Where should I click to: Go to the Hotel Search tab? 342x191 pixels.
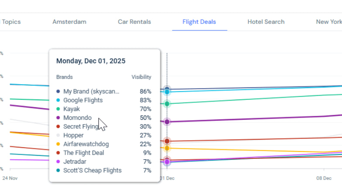tap(266, 22)
